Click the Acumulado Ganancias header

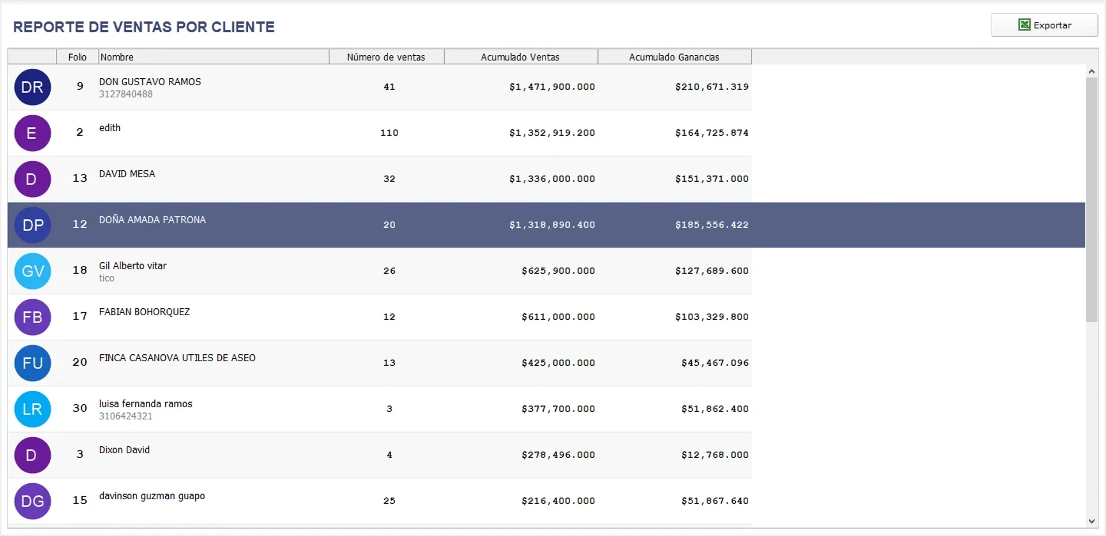(674, 57)
